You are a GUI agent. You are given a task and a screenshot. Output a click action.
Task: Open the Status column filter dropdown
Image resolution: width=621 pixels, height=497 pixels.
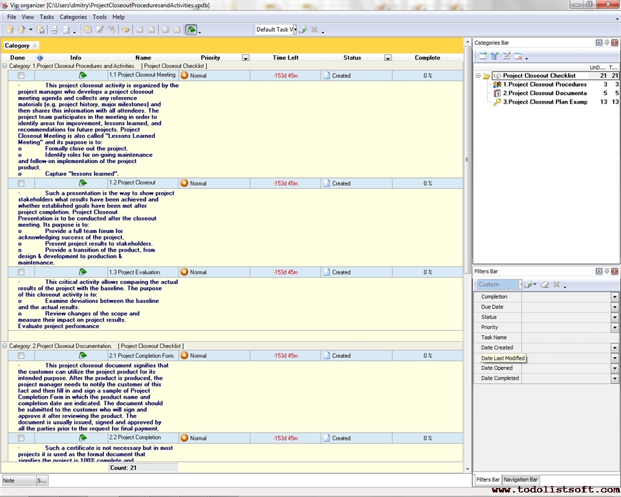387,58
